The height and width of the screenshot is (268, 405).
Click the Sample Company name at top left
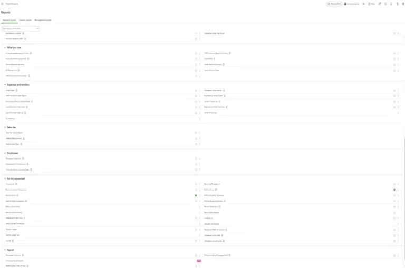pos(12,4)
